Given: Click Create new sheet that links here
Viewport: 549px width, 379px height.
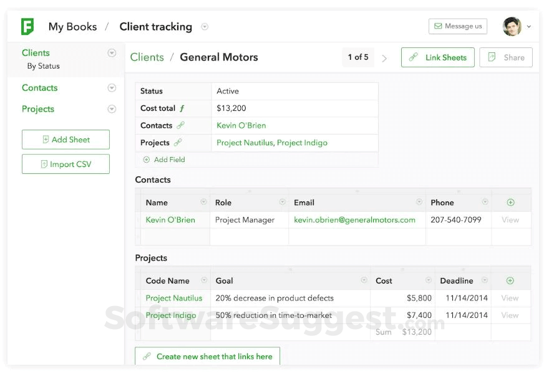Looking at the screenshot, I should (207, 356).
